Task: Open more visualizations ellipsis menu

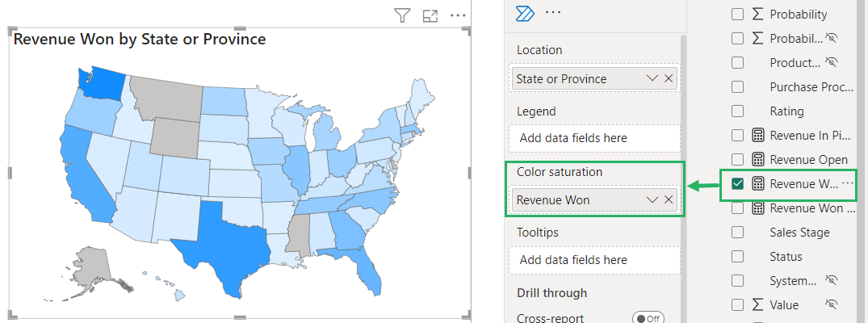Action: click(x=553, y=13)
